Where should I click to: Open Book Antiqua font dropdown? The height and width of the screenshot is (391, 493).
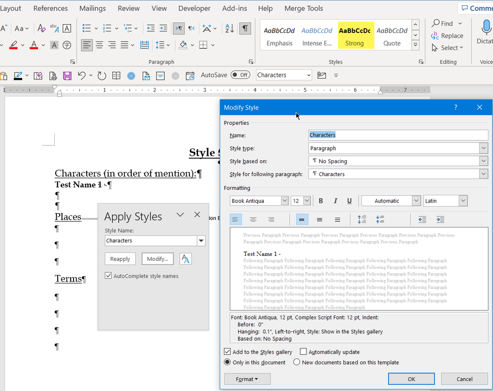click(x=285, y=201)
